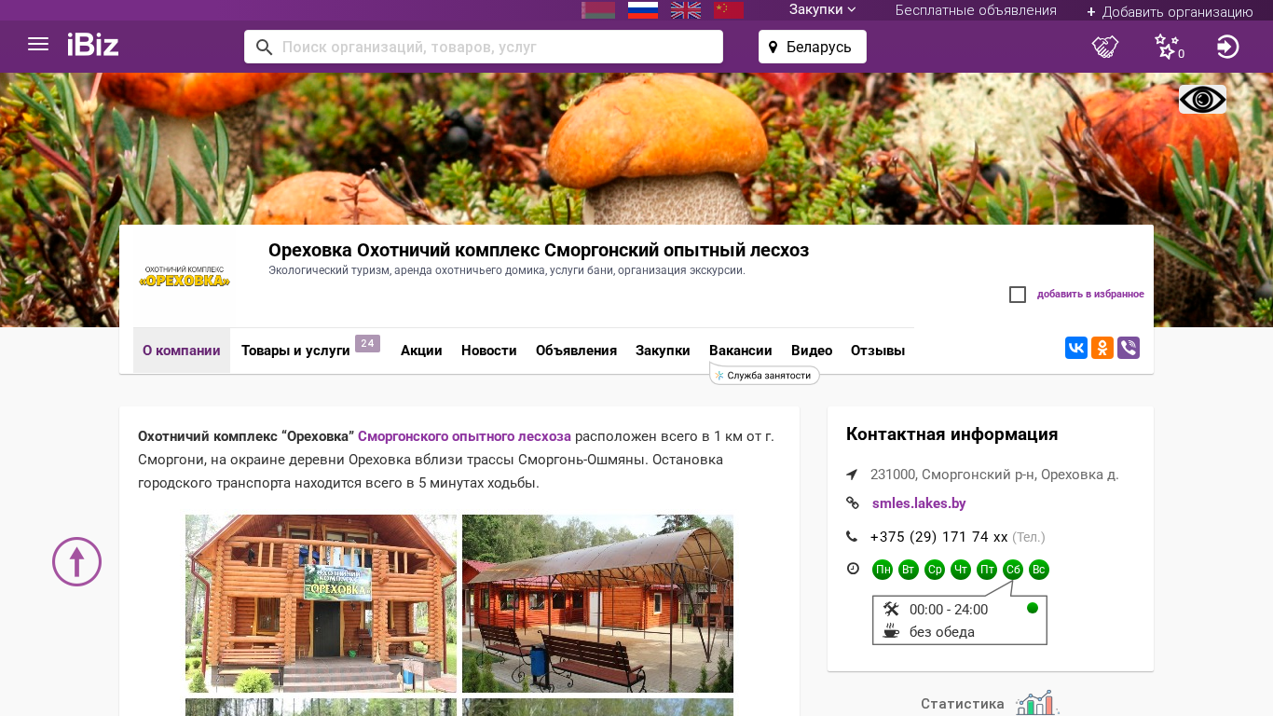Click the login arrow icon
Image resolution: width=1273 pixels, height=716 pixels.
point(1228,47)
